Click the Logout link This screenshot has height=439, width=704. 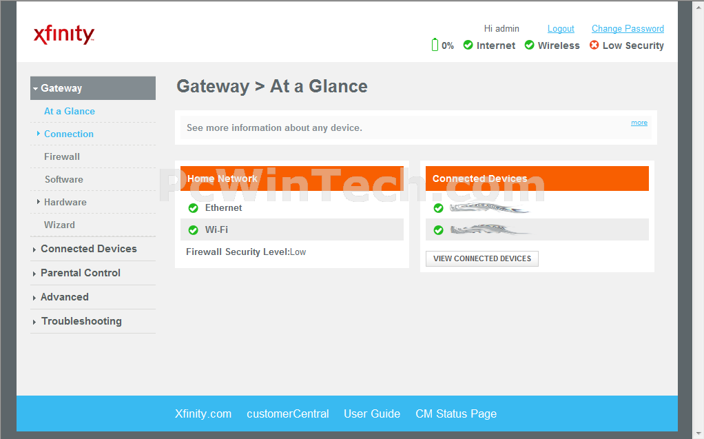click(x=561, y=29)
